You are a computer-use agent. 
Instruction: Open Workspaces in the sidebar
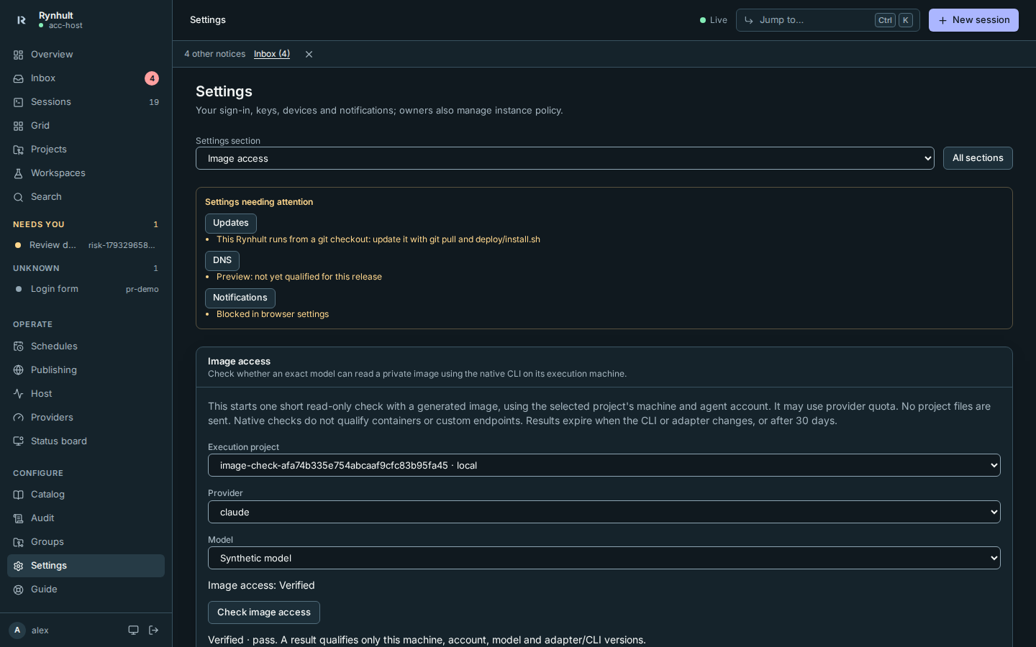pos(86,173)
